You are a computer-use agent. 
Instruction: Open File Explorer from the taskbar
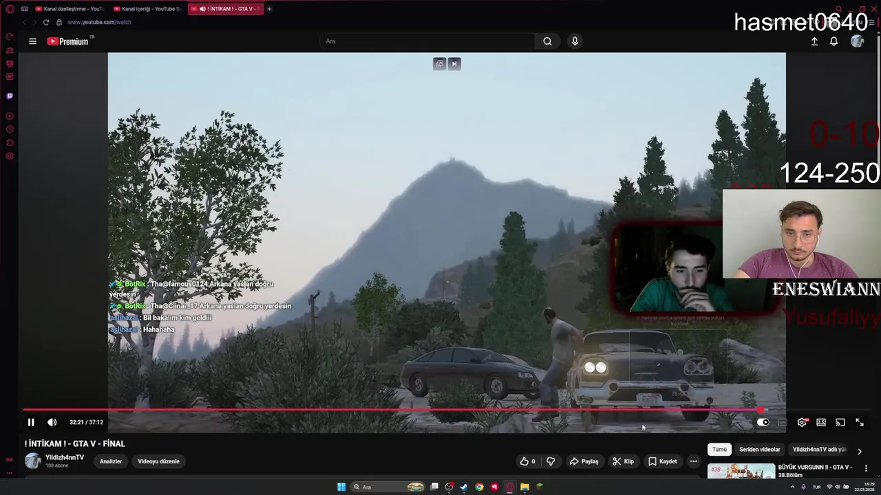pos(524,487)
